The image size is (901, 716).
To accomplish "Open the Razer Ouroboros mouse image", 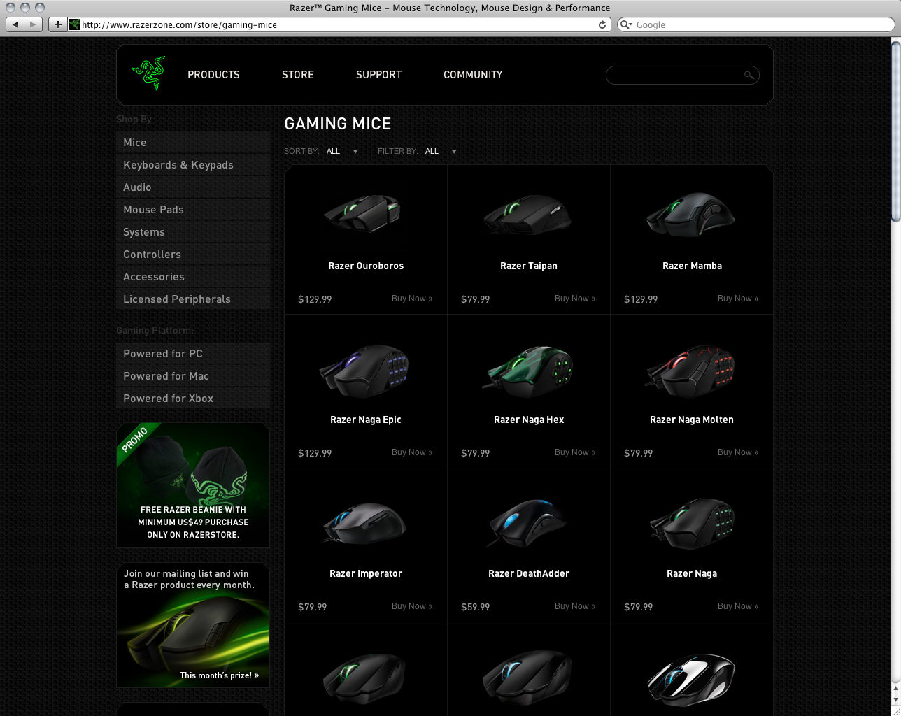I will pyautogui.click(x=362, y=213).
